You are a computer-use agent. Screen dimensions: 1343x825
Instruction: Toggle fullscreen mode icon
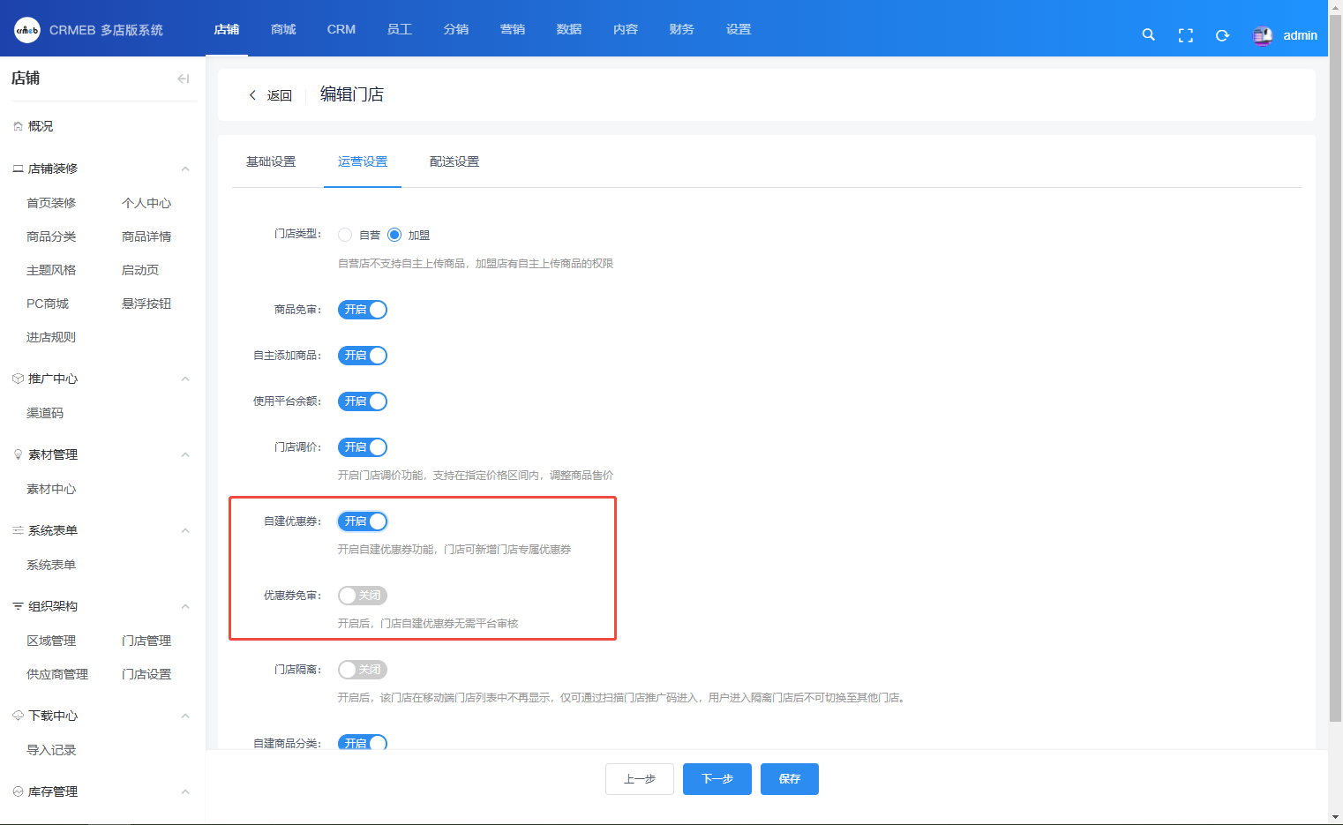pos(1186,35)
